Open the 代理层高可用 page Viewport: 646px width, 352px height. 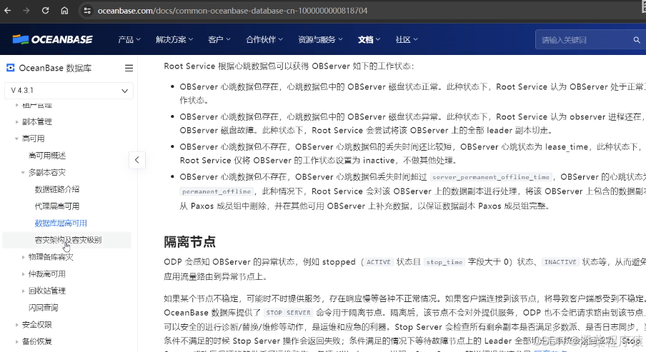pos(57,206)
